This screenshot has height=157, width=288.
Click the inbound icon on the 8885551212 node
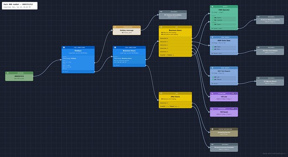click(x=8, y=73)
